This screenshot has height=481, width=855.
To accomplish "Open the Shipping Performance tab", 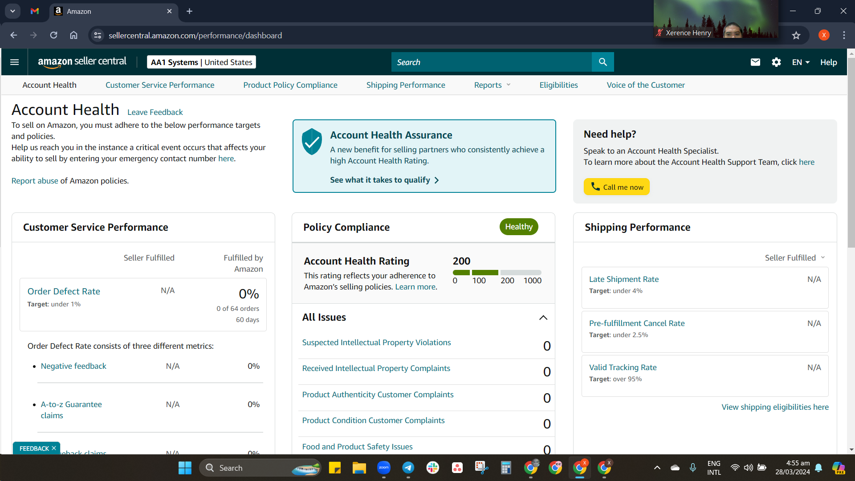I will pyautogui.click(x=406, y=85).
